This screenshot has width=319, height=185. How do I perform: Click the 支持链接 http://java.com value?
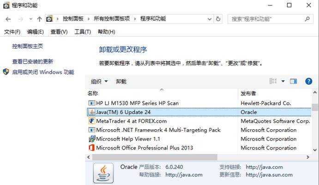(264, 167)
